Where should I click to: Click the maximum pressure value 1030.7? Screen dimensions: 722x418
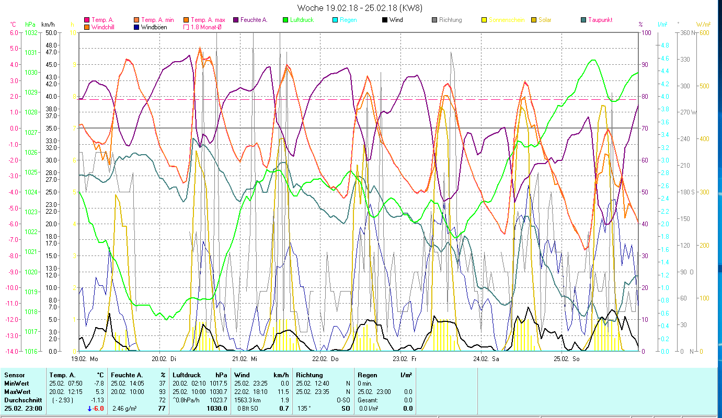coord(219,392)
